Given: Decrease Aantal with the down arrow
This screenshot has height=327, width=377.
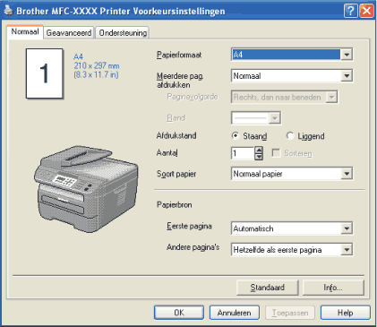Looking at the screenshot, I should click(x=259, y=157).
